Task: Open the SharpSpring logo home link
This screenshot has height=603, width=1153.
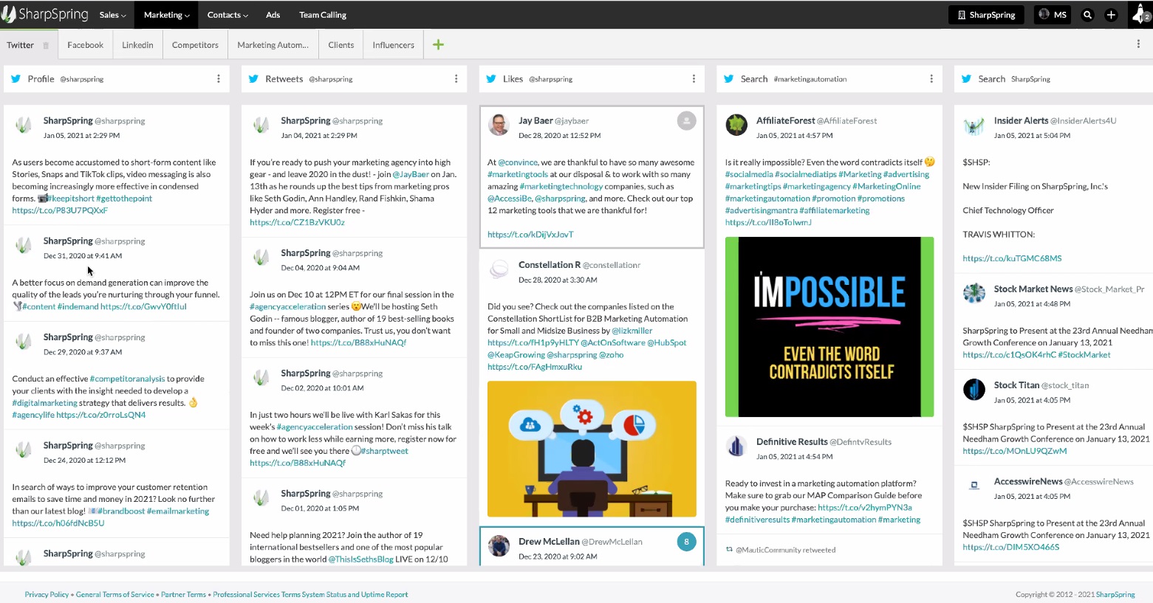Action: (44, 14)
